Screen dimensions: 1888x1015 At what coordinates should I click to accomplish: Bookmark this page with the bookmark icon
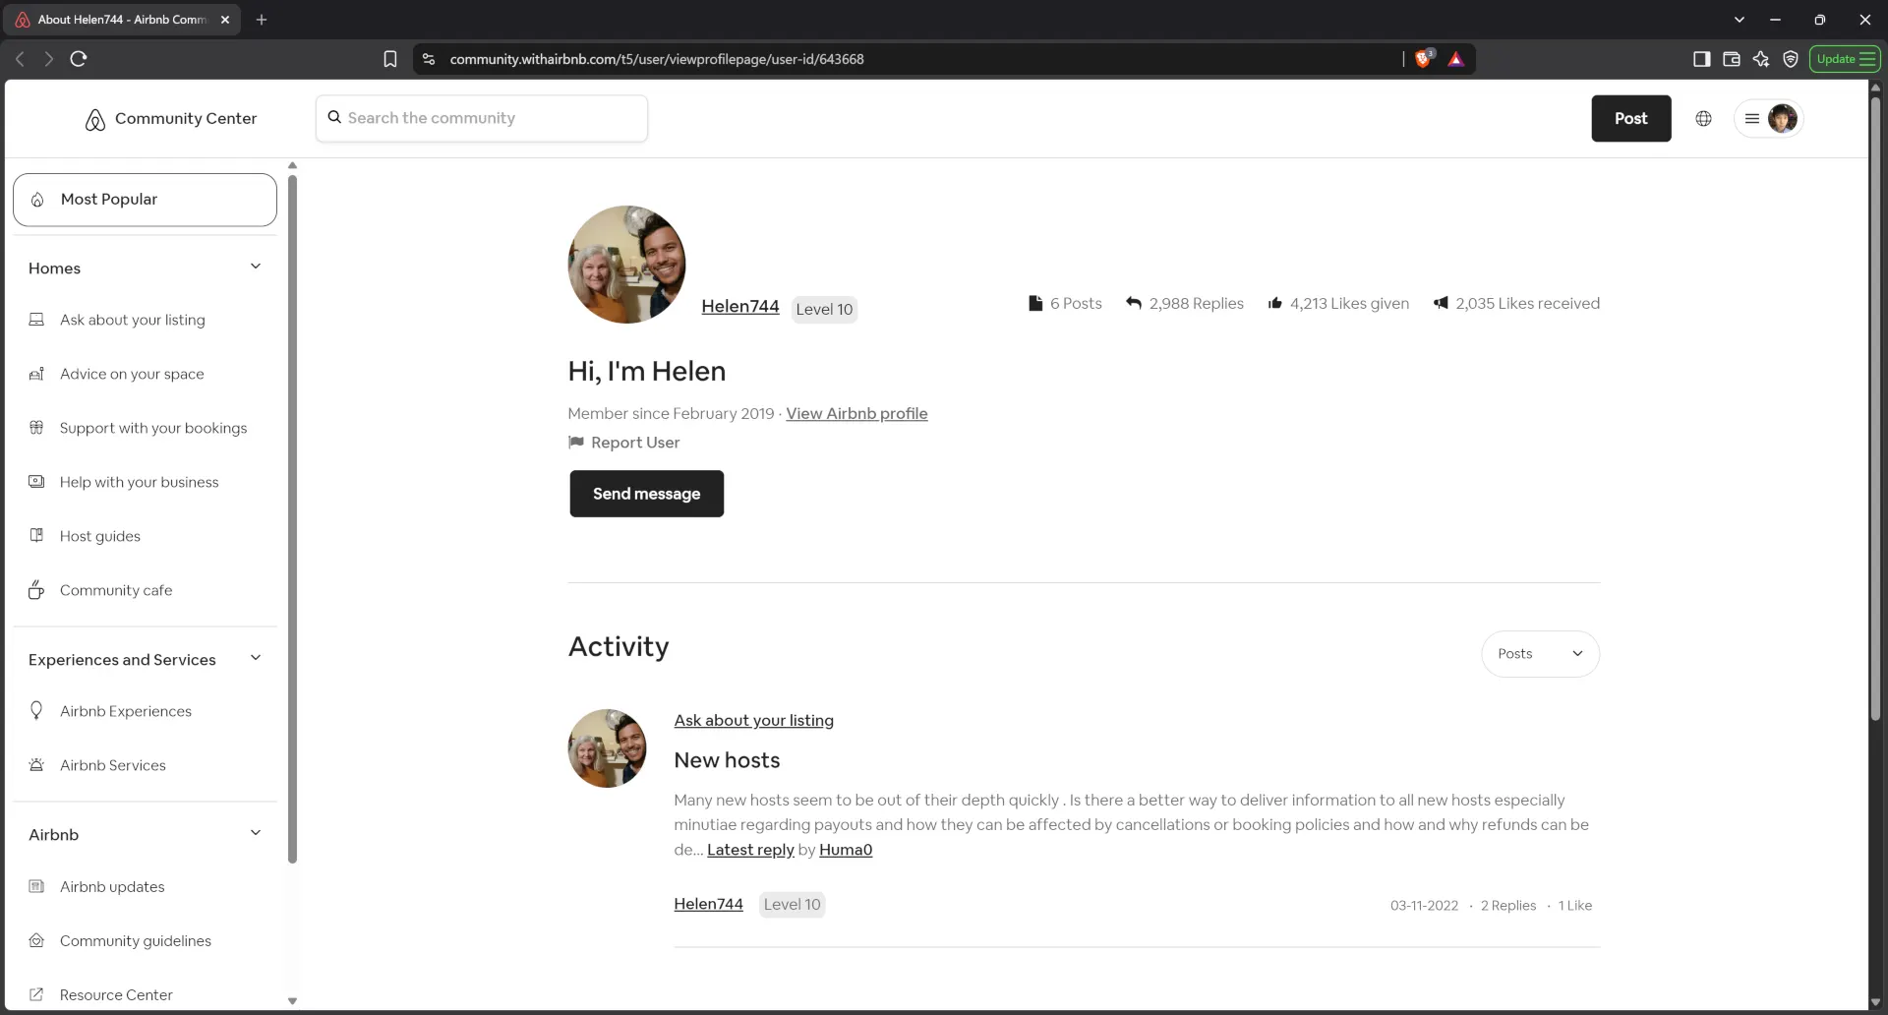click(390, 59)
